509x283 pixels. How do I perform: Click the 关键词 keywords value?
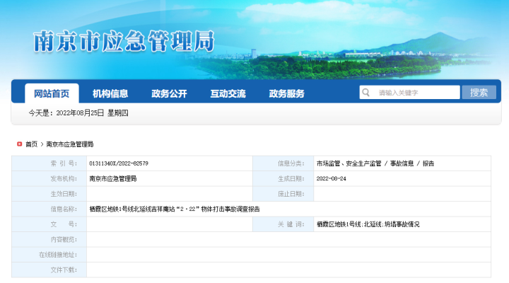click(x=368, y=224)
